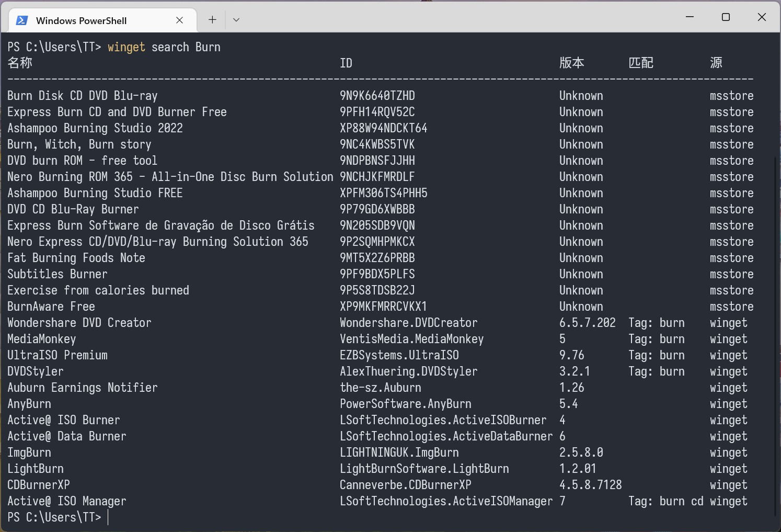Click the ID 'EZBSystems.UltraISO'
781x532 pixels.
[x=399, y=355]
